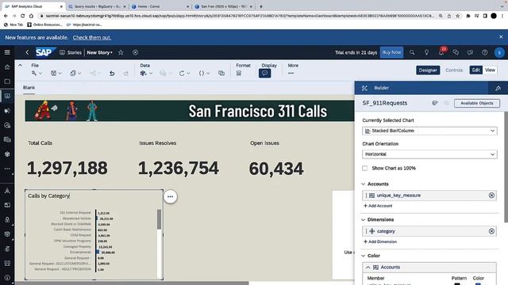Click the Controls button

pos(454,70)
